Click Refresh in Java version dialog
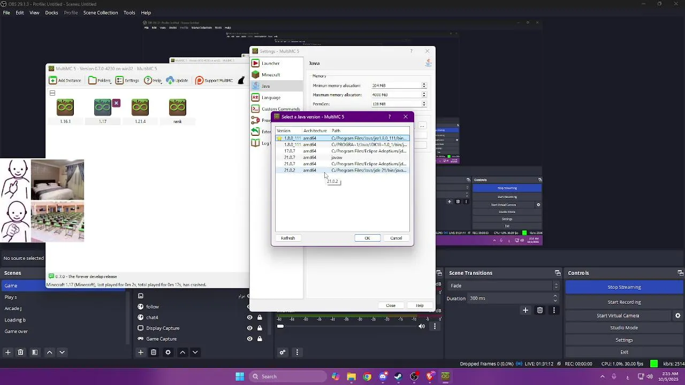This screenshot has width=685, height=385. pos(288,238)
